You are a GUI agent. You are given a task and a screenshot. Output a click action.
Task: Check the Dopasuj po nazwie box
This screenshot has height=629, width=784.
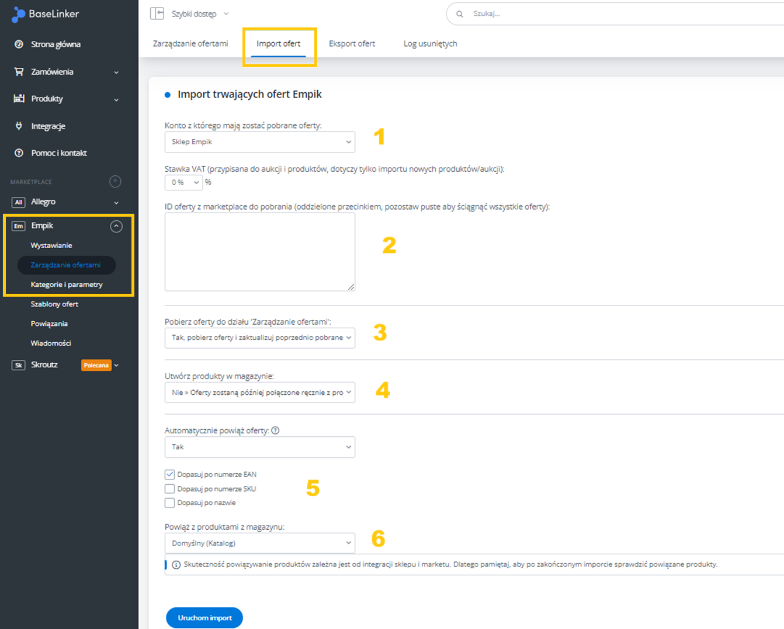[170, 503]
